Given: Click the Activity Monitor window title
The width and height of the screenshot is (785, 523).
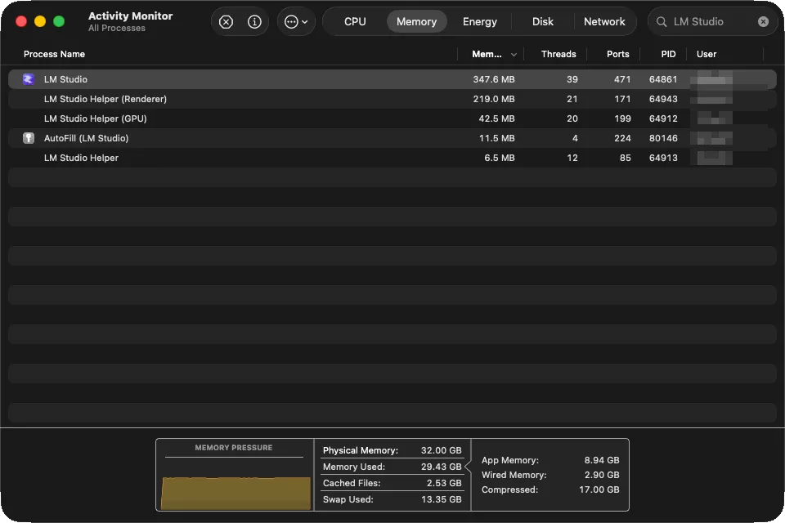Looking at the screenshot, I should pos(130,16).
